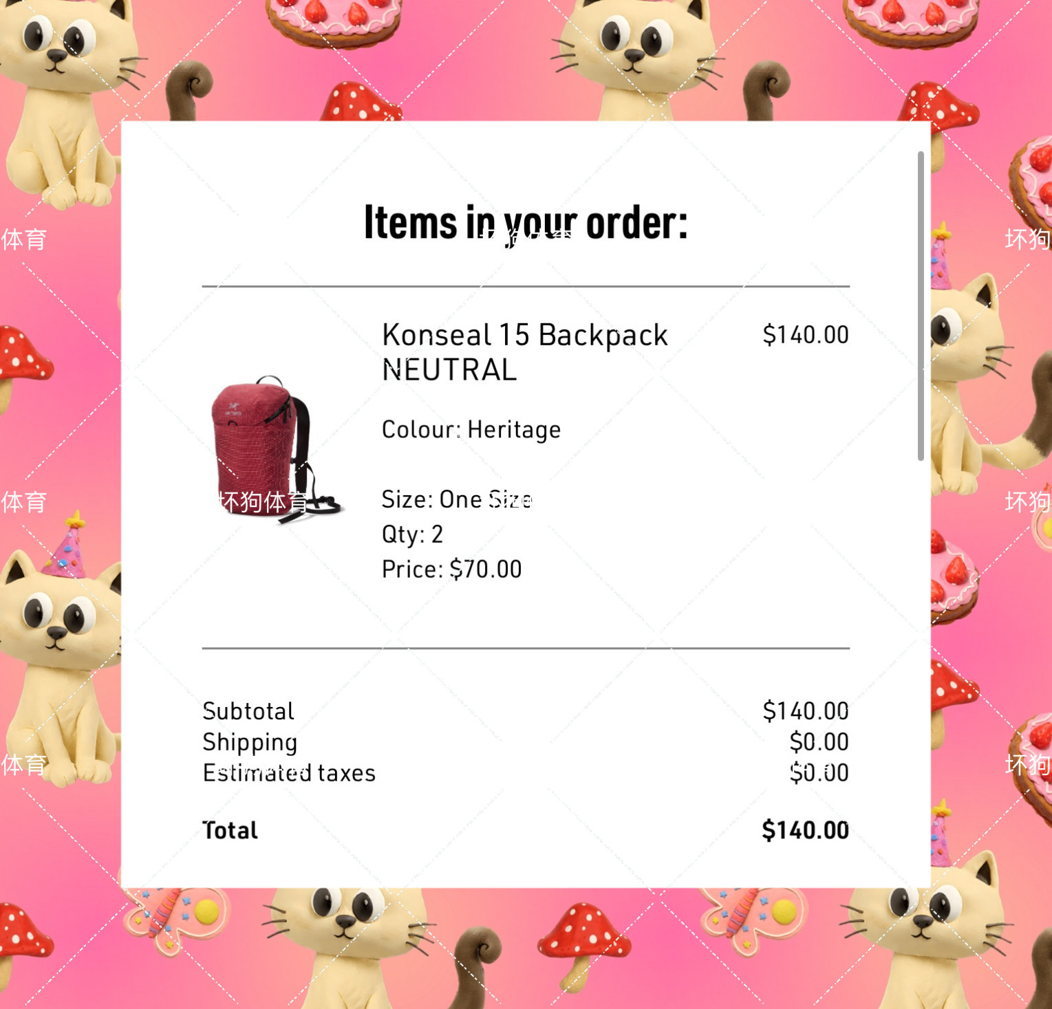The image size is (1052, 1009).
Task: Click the Estimated taxes amount $0.00
Action: tap(819, 773)
